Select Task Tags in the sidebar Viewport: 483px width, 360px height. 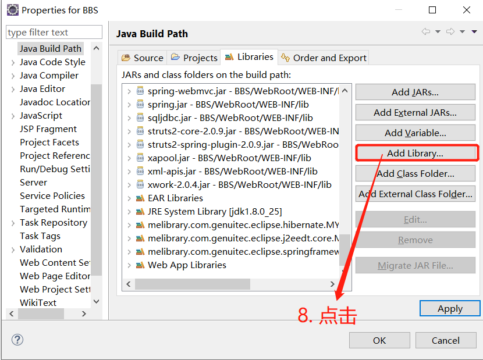point(40,236)
